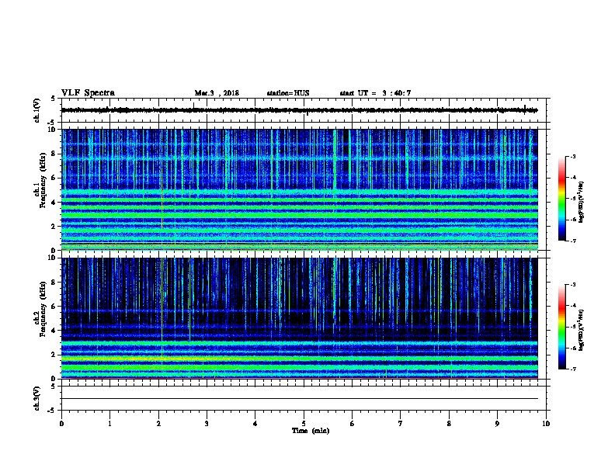
Task: Click the 'start UT = 3 :40: 7' label
Action: coord(375,93)
